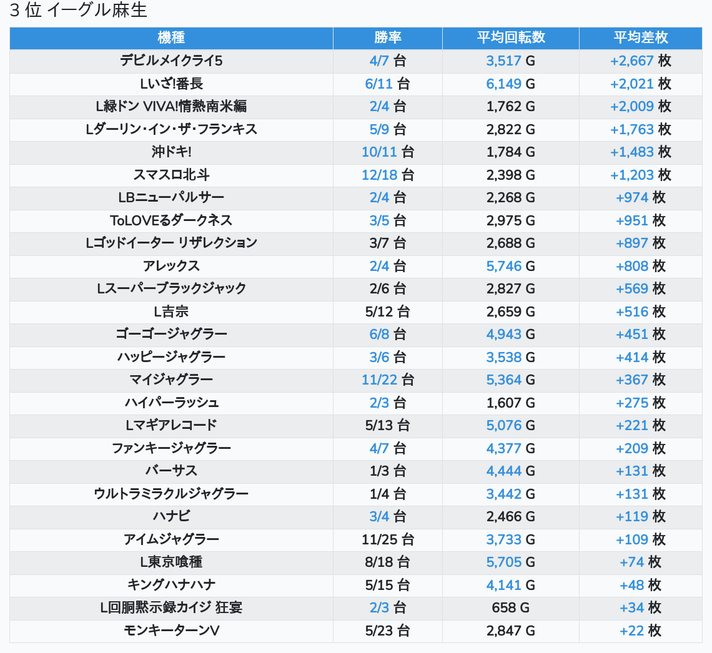
Task: Click difference value +1,763 枚
Action: click(640, 129)
